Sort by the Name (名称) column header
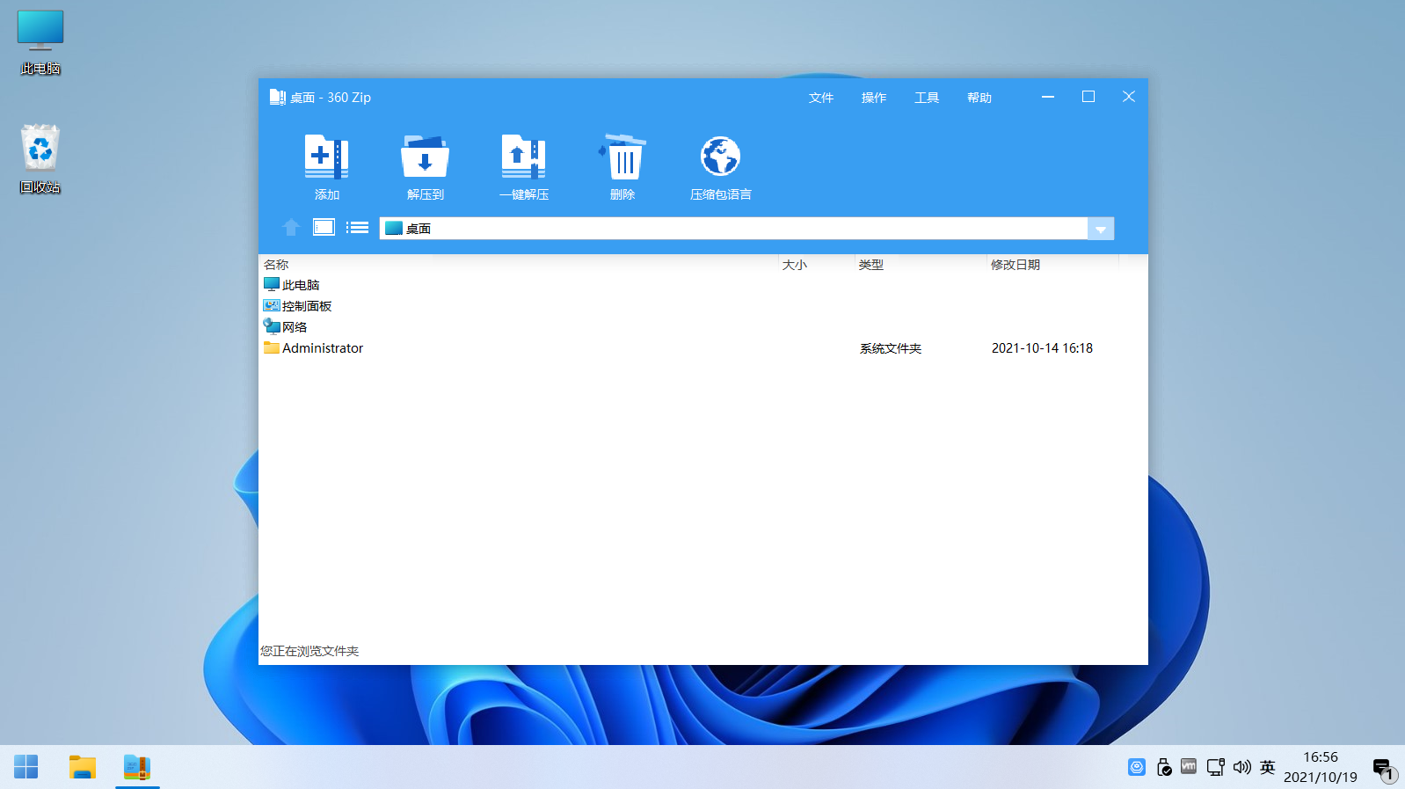Screen dimensions: 1405x789 (276, 265)
